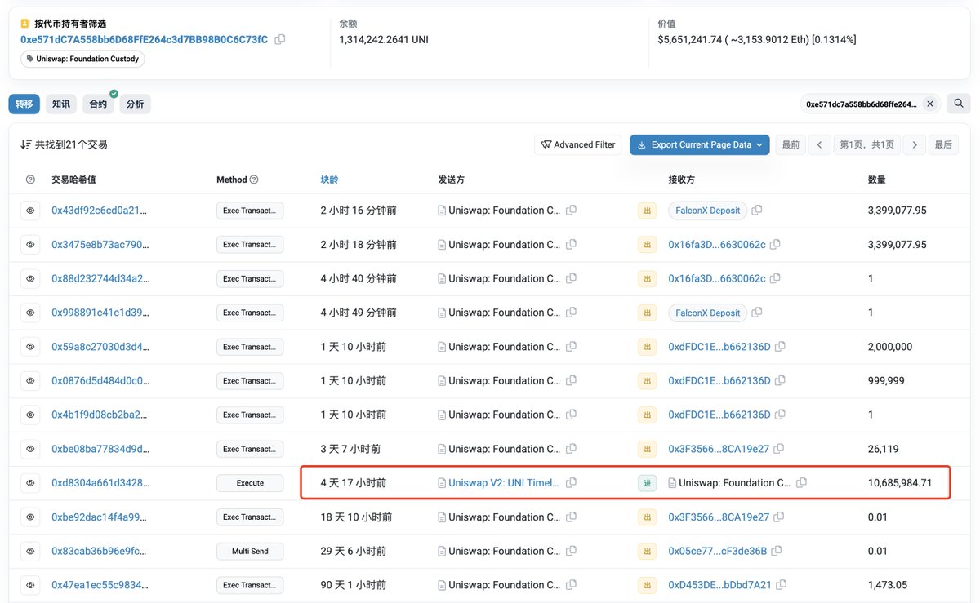Image resolution: width=980 pixels, height=603 pixels.
Task: Preview transaction 0x3475e8b73ac790 eye icon
Action: point(30,245)
